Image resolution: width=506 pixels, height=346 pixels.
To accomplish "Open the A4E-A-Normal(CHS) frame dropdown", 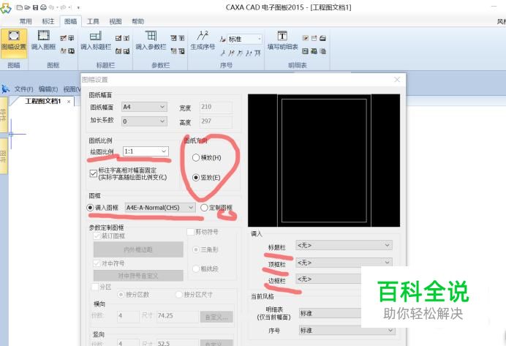I will tap(160, 208).
